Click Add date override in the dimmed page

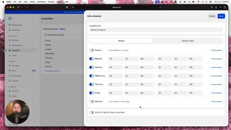tap(51, 71)
